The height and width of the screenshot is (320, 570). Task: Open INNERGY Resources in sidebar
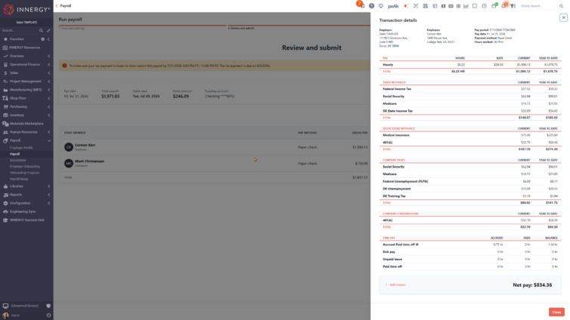pyautogui.click(x=26, y=48)
